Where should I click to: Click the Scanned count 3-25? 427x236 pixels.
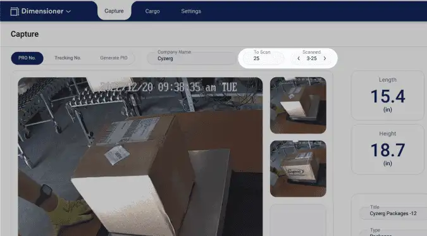311,58
